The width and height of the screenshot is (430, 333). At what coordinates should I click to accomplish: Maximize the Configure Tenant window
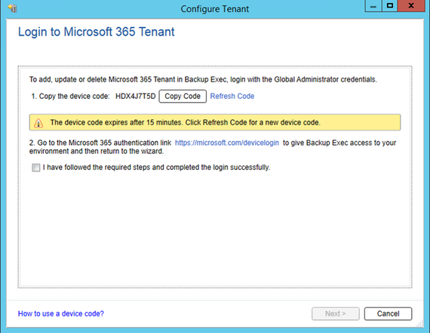389,6
